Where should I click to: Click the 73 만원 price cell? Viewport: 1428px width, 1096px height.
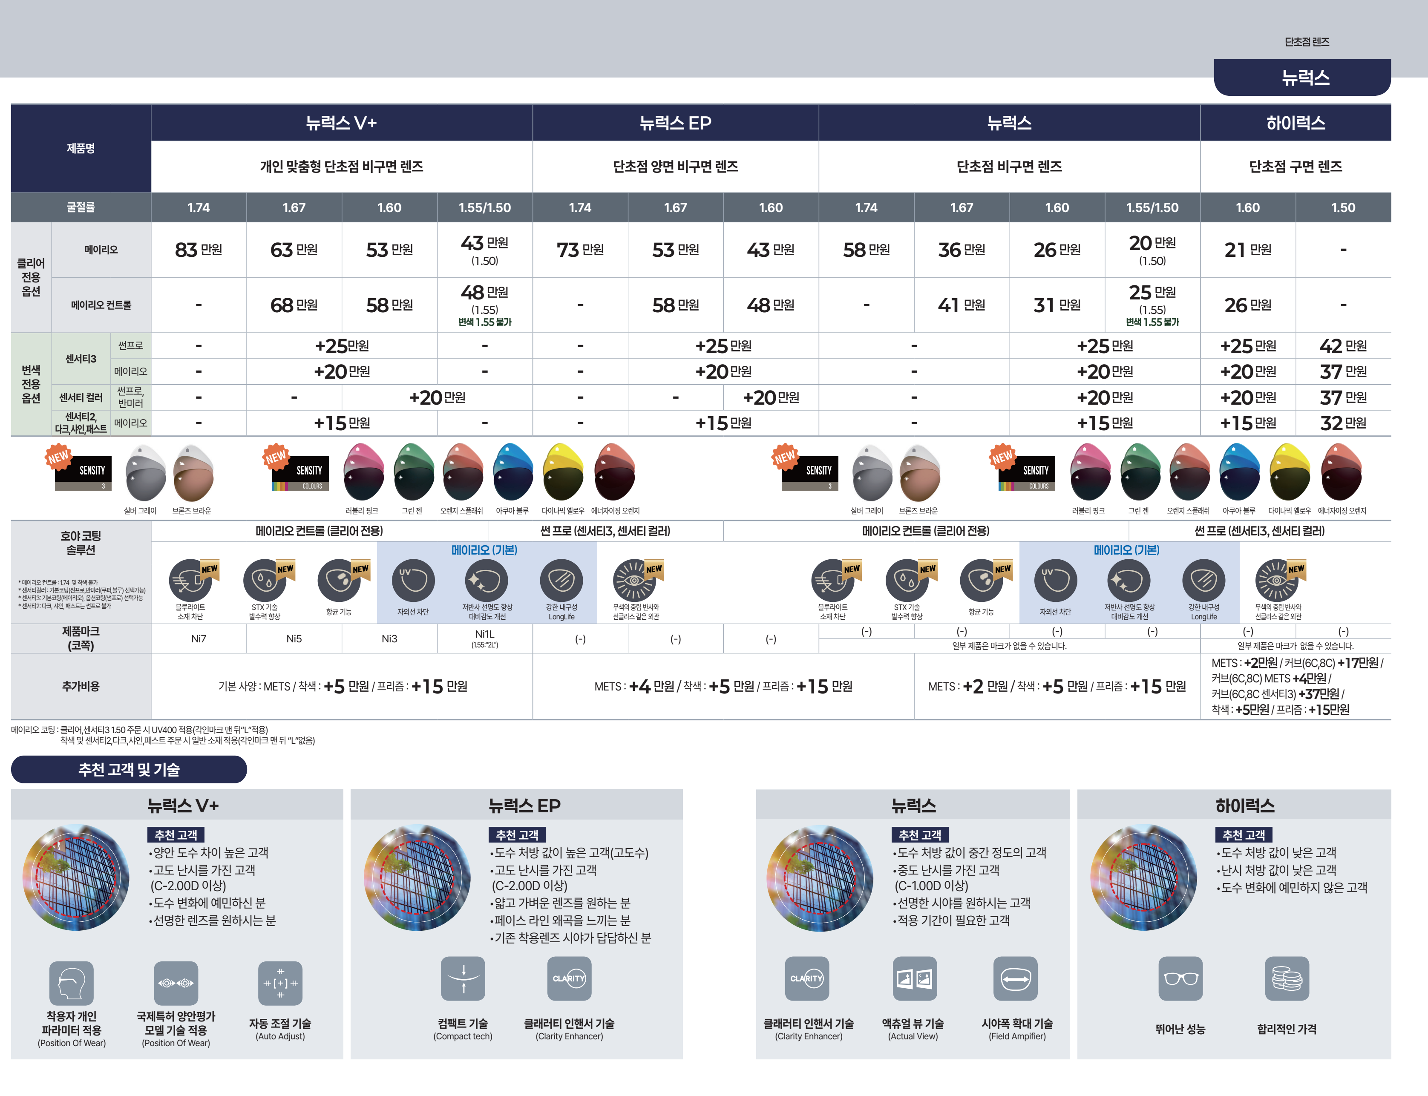click(x=580, y=250)
